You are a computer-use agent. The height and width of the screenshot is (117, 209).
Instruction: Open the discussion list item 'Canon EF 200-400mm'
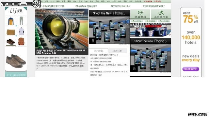pyautogui.click(x=109, y=71)
